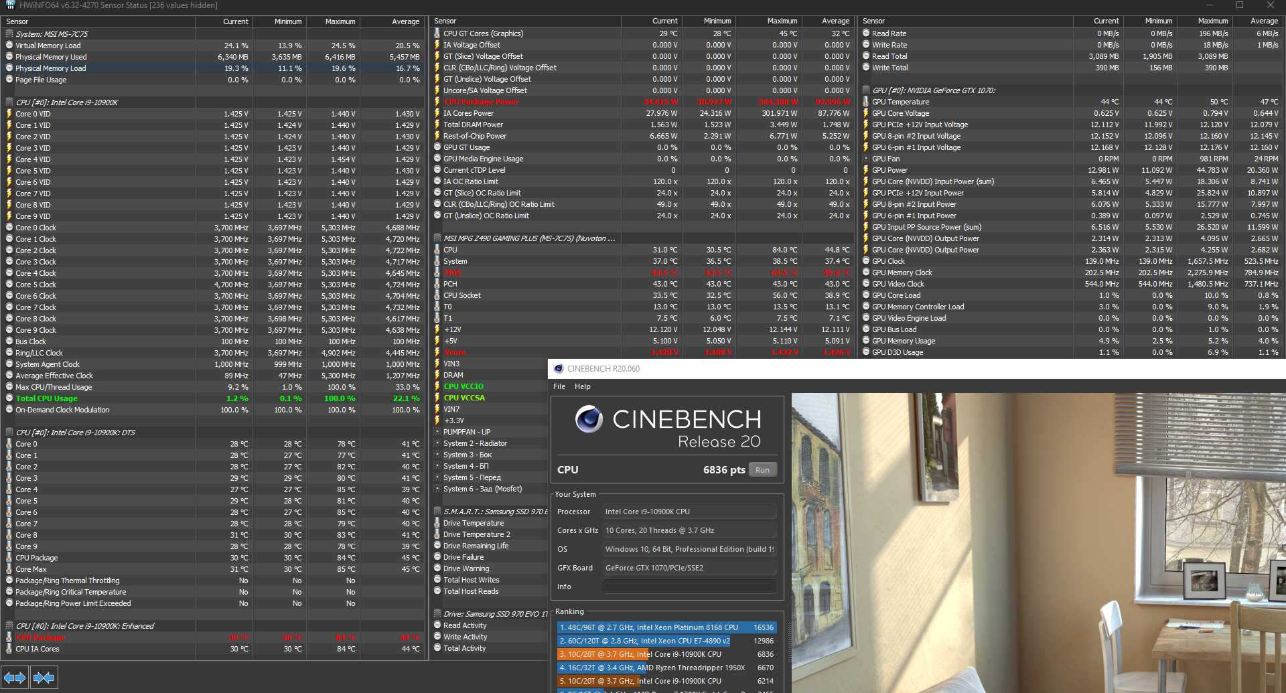1286x693 pixels.
Task: Click the clock icon beside Core 0 Clock
Action: coord(9,228)
